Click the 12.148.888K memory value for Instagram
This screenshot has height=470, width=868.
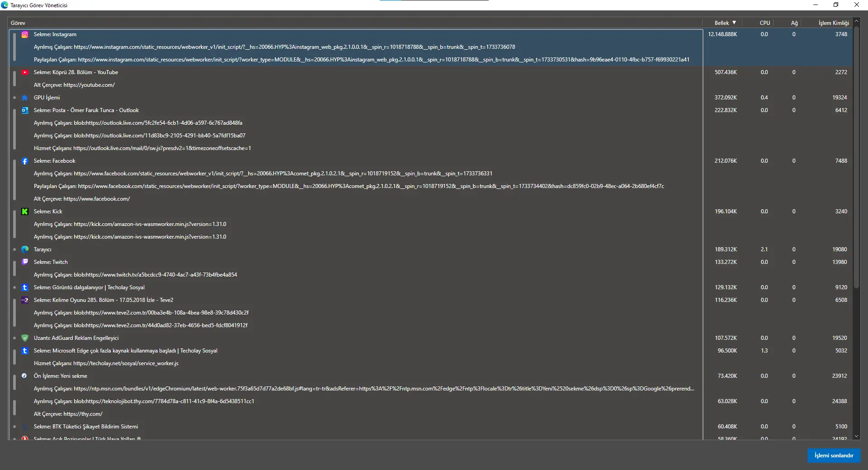point(722,34)
